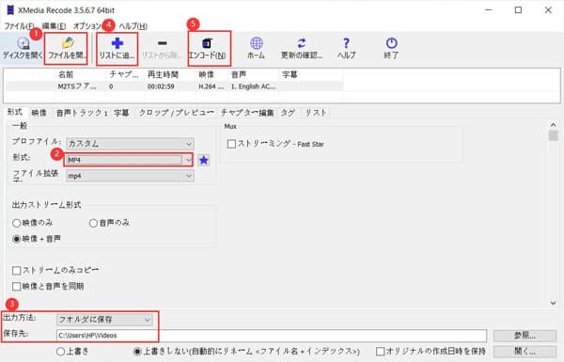Enable 映像と音声を同期 checkbox
564x362 pixels.
[17, 287]
